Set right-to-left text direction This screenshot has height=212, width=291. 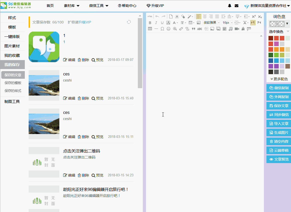(x=259, y=23)
